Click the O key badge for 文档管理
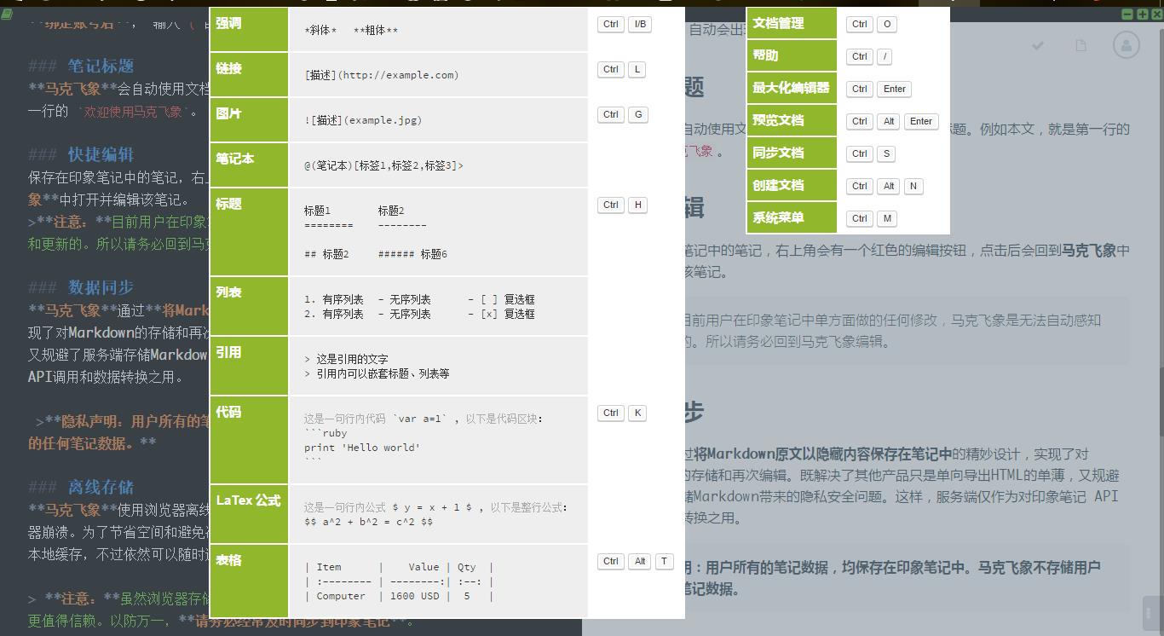The image size is (1164, 636). [887, 24]
